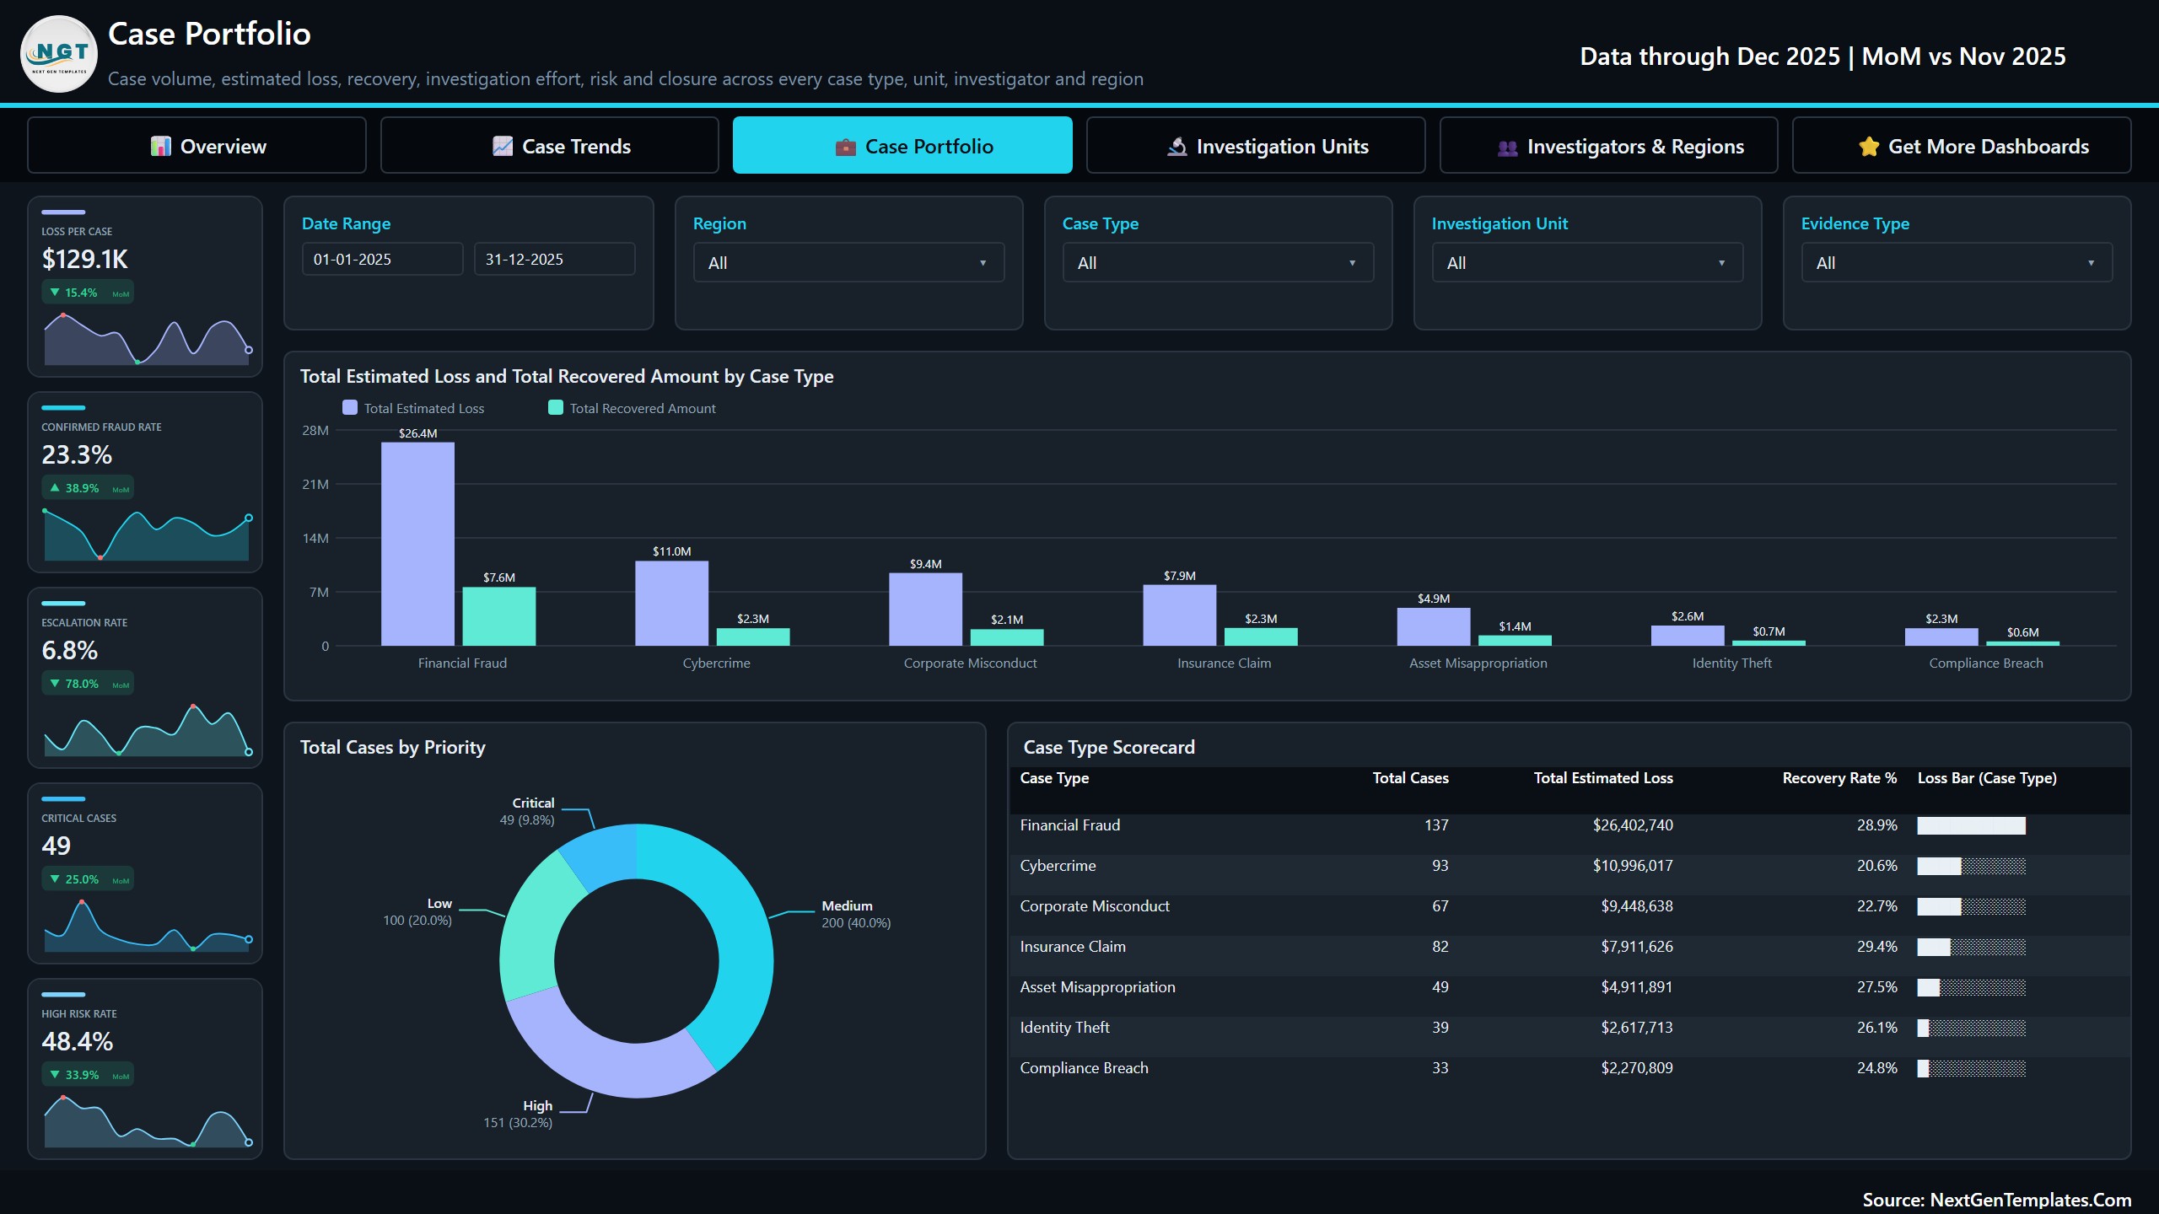Click High Risk Rate 33.9% MoM badge
Viewport: 2159px width, 1214px height.
(x=88, y=1075)
